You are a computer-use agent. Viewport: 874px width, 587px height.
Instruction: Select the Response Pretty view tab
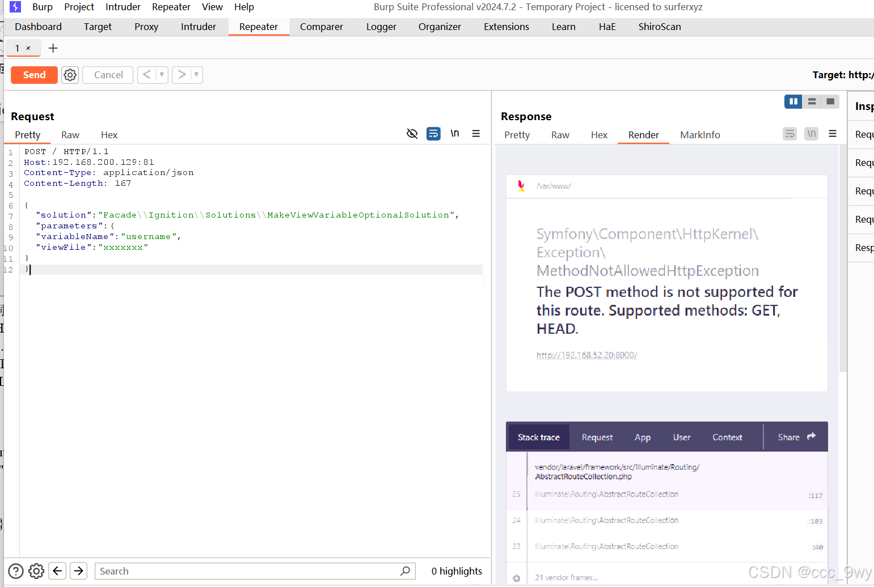[x=517, y=135]
